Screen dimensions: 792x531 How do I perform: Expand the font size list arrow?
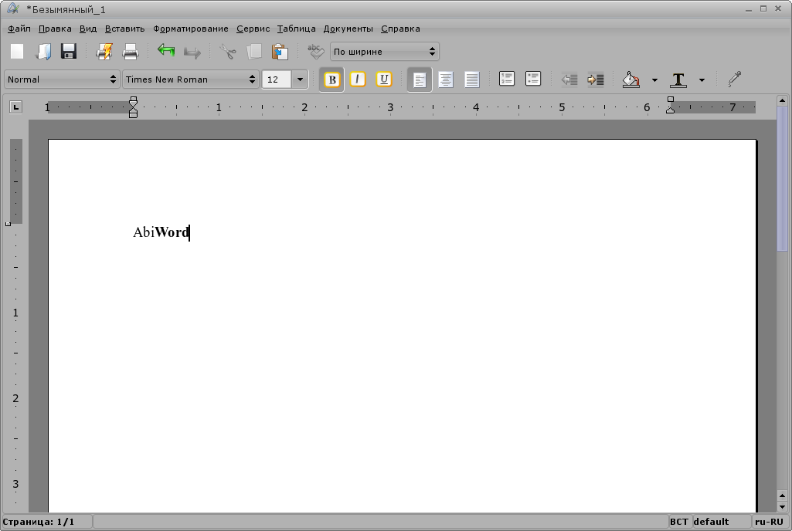300,79
